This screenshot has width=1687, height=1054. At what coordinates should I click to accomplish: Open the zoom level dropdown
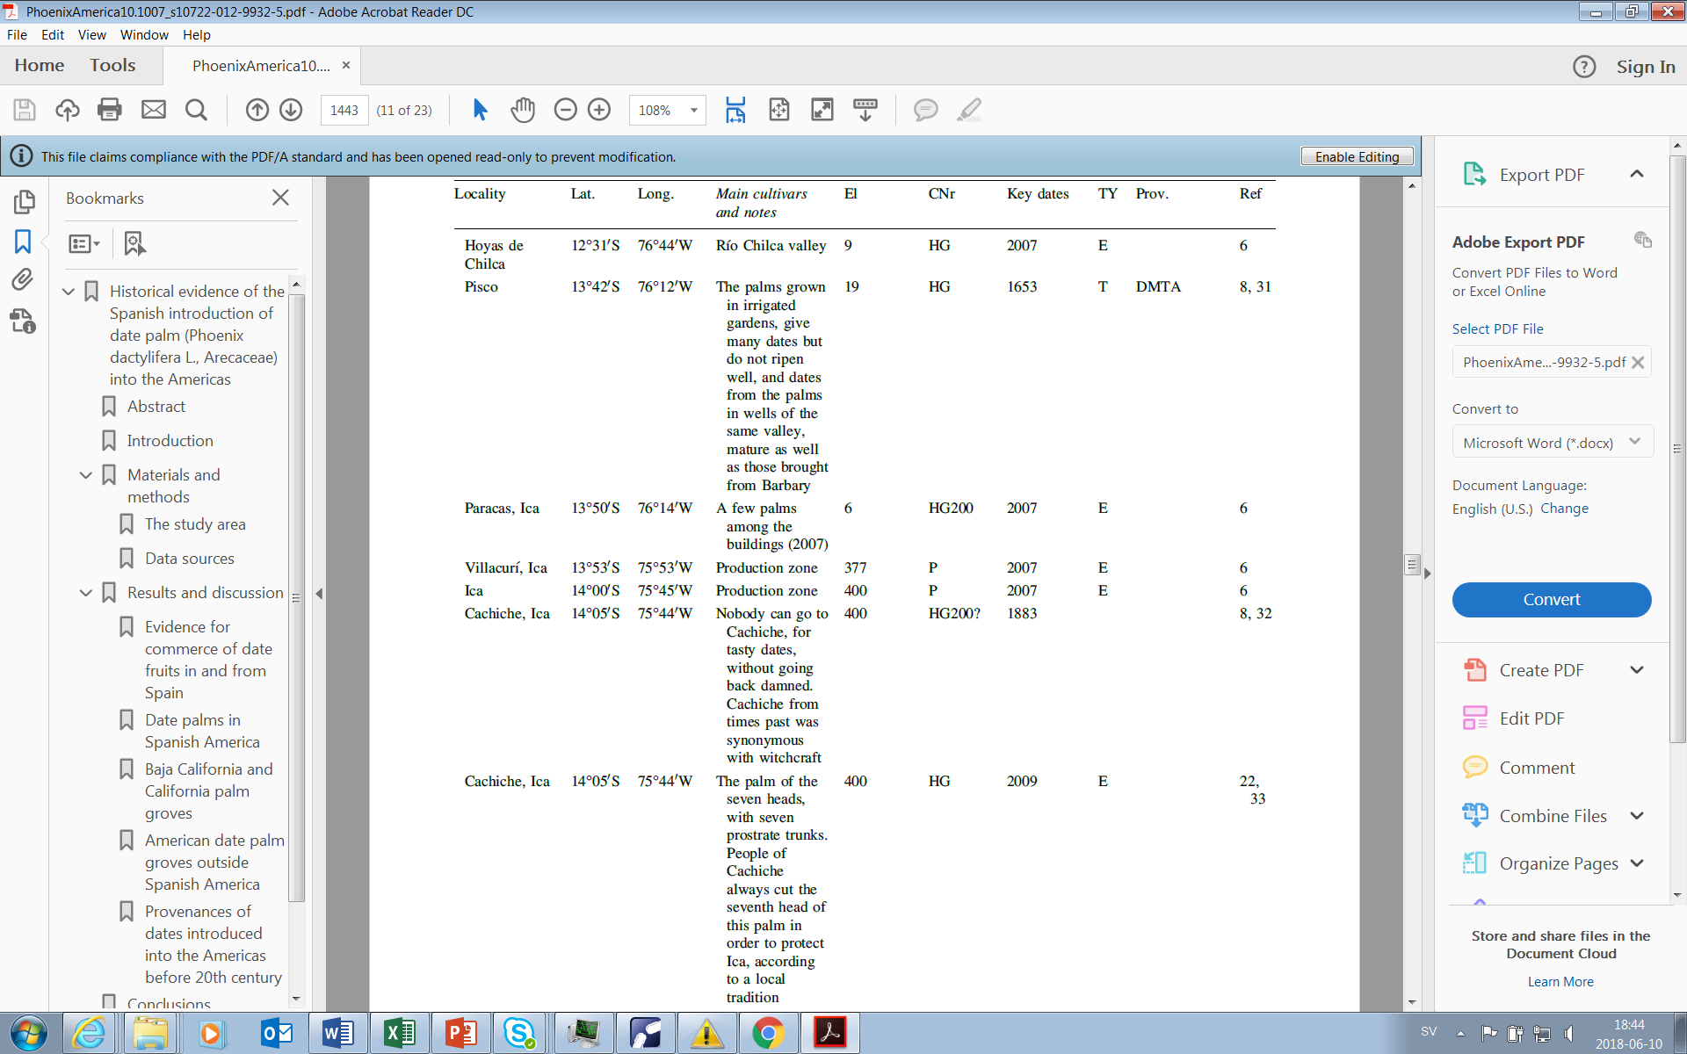694,110
